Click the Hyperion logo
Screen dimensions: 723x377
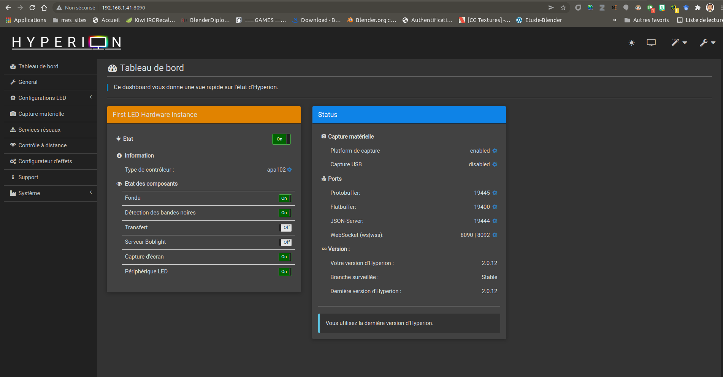pos(67,43)
